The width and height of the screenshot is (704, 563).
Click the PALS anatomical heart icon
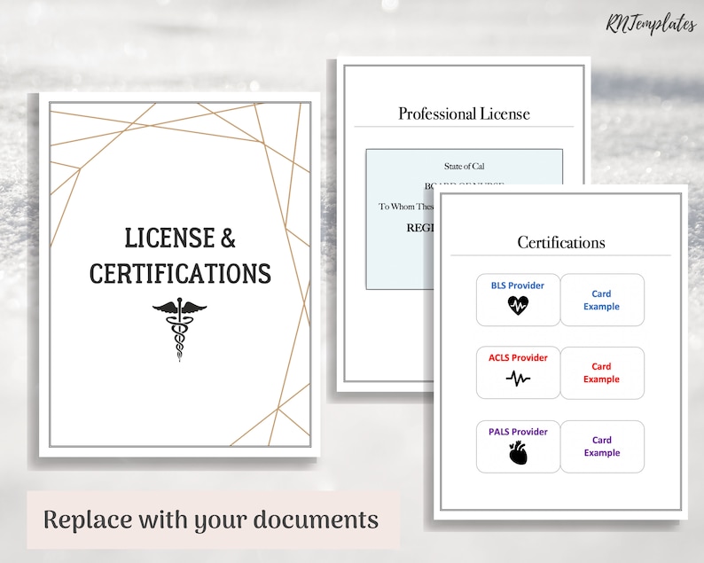(x=518, y=453)
